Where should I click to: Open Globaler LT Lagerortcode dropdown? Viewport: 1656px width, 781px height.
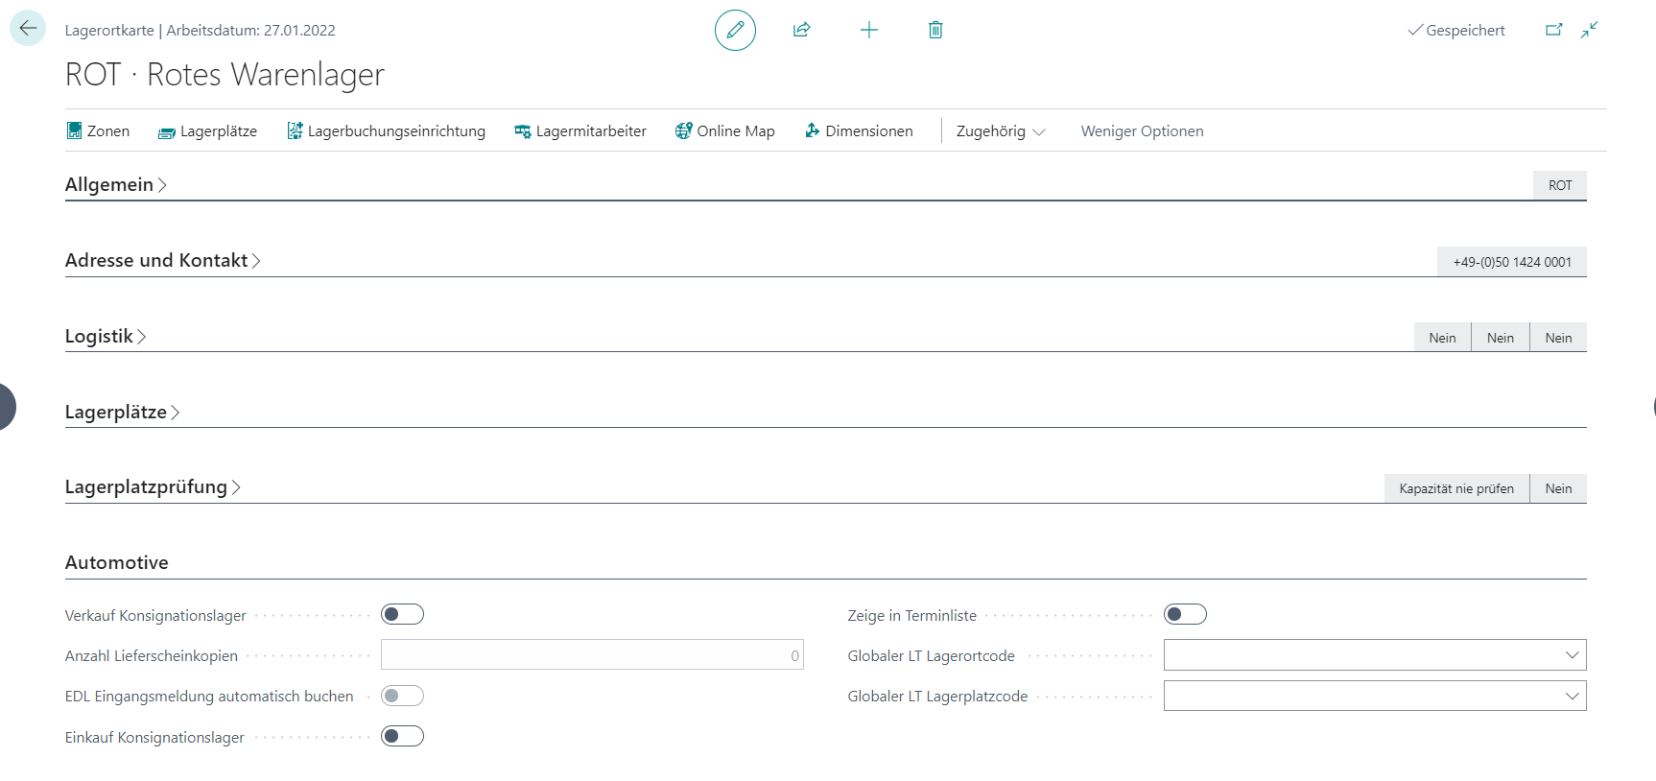tap(1572, 655)
